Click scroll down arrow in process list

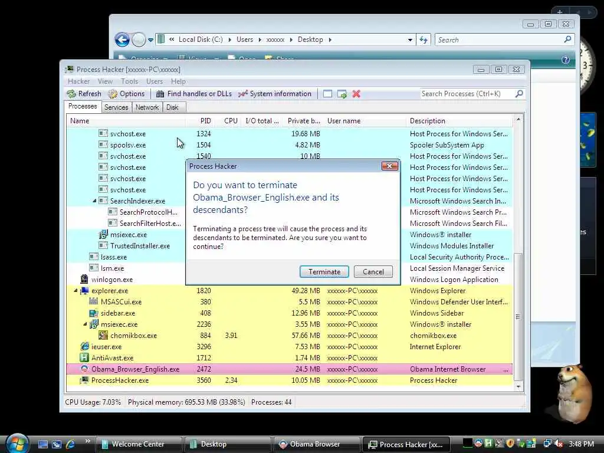(x=518, y=386)
